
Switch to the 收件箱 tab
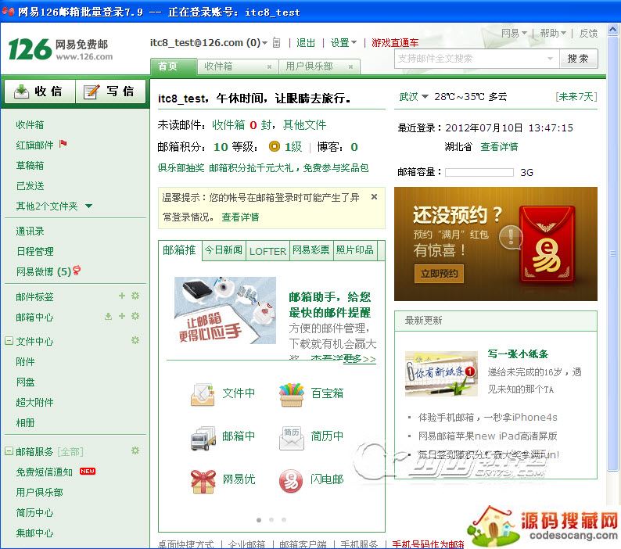tap(238, 66)
